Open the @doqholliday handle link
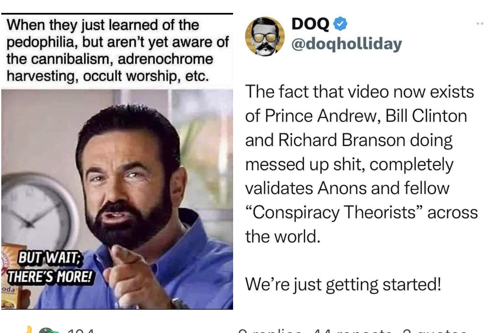Screen dimensions: 487x333 pyautogui.click(x=347, y=44)
